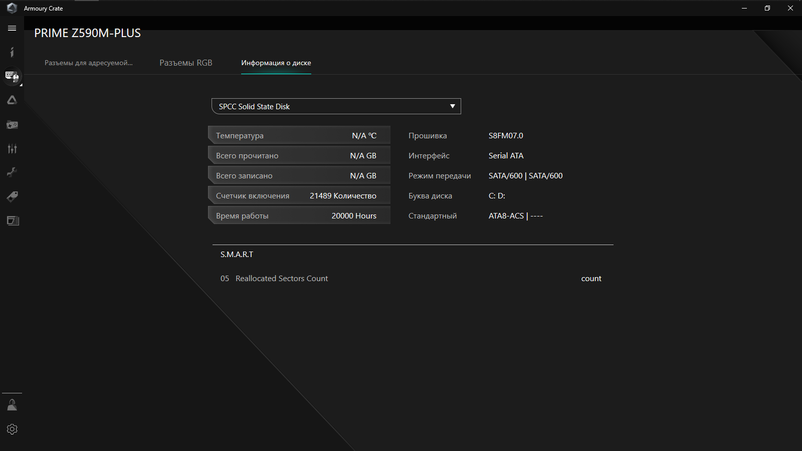Click the Температура row

(x=299, y=135)
